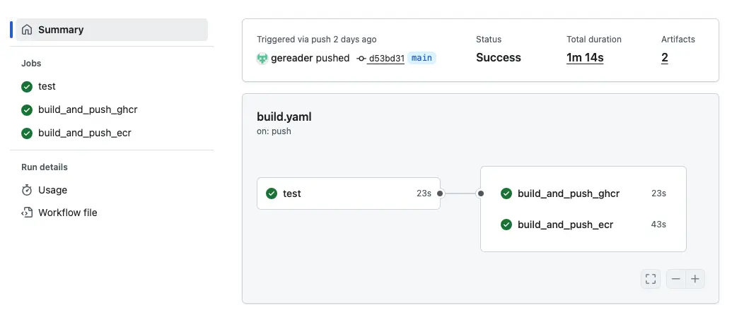Viewport: 732px width, 310px height.
Task: Open build_and_push_ghcr node in the graph
Action: click(569, 193)
